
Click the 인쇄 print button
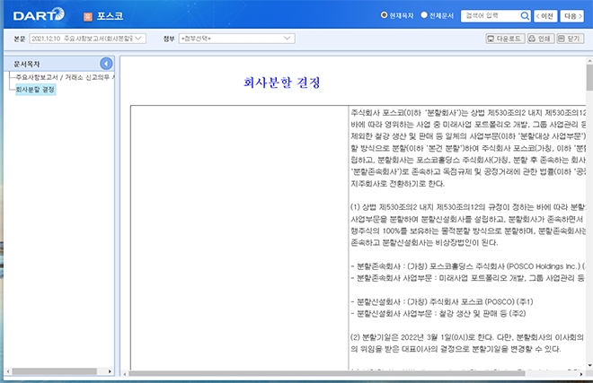click(x=540, y=39)
